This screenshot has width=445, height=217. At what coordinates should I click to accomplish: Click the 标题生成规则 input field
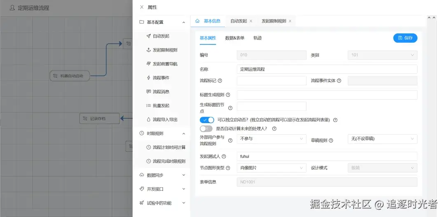(327, 95)
